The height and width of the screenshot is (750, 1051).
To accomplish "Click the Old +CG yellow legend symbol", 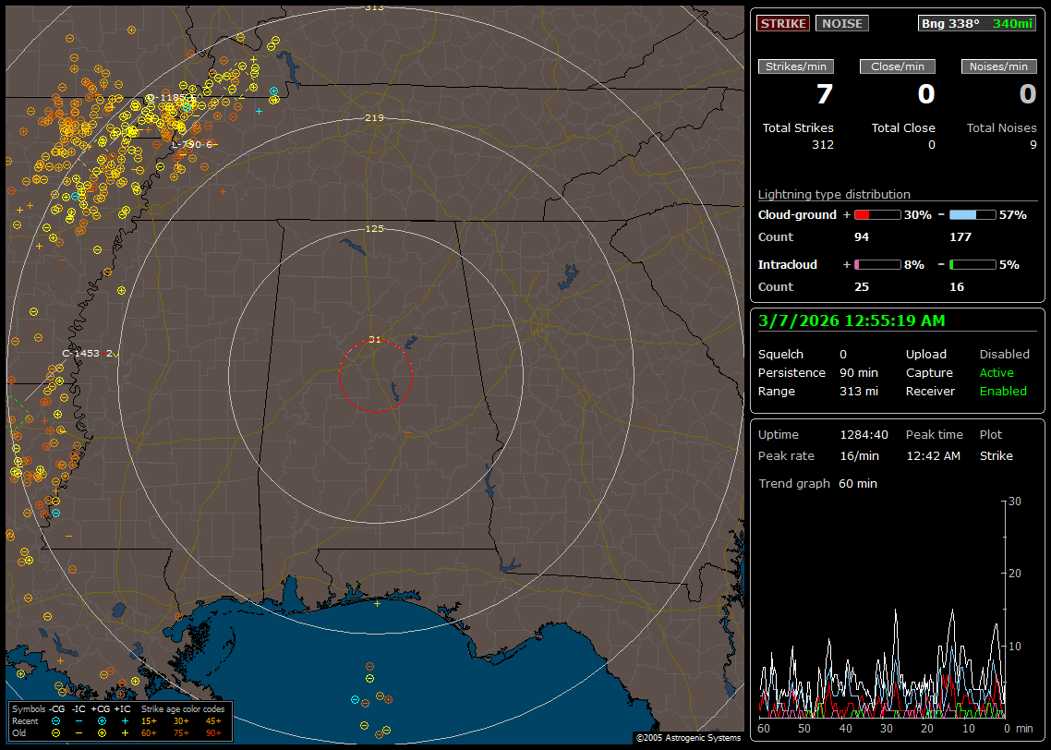I will click(102, 732).
